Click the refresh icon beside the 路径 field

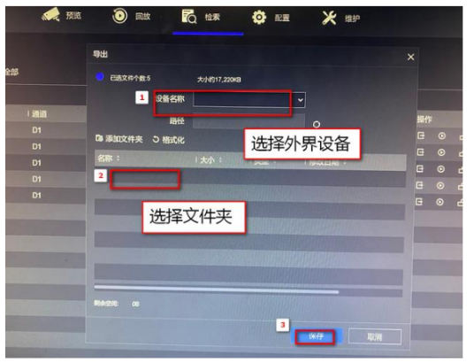point(317,124)
